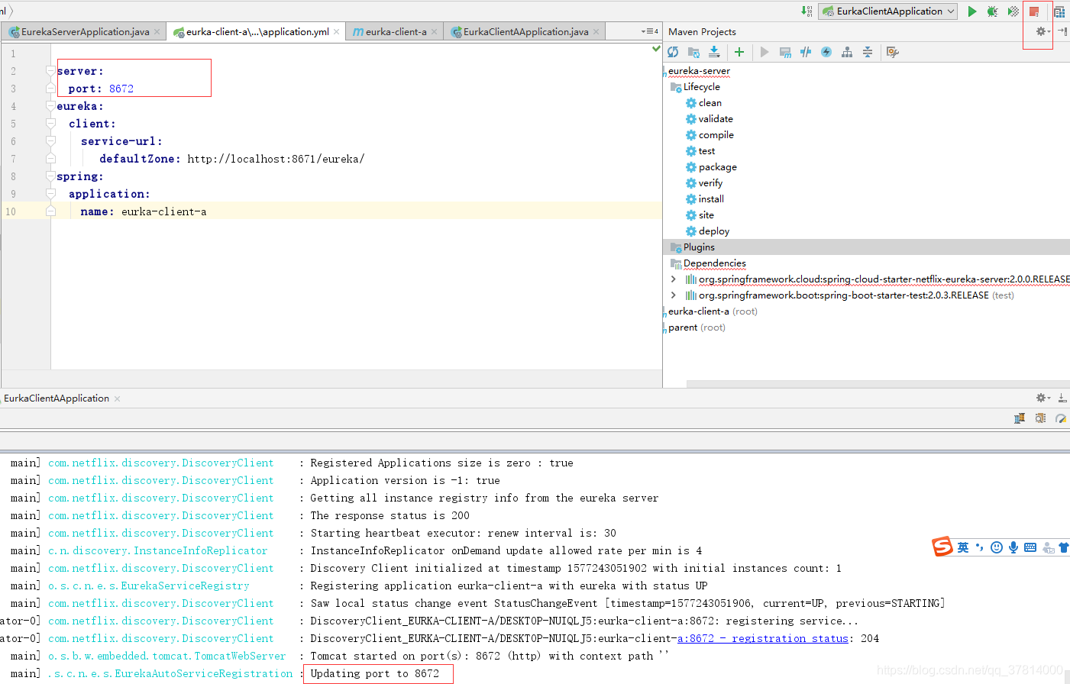Stop the running application (red square)
Image resolution: width=1070 pixels, height=684 pixels.
coord(1034,11)
